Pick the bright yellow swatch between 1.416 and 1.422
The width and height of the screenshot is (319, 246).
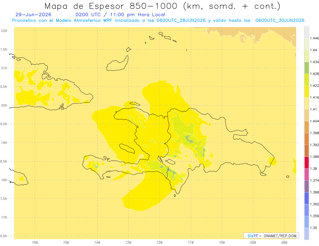[x=307, y=91]
